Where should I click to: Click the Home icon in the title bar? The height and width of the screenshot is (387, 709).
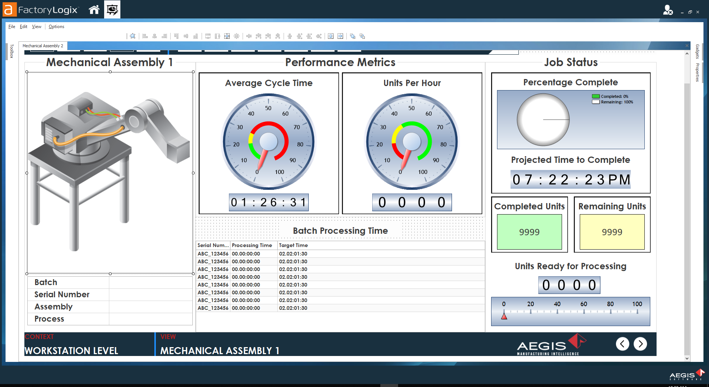94,10
